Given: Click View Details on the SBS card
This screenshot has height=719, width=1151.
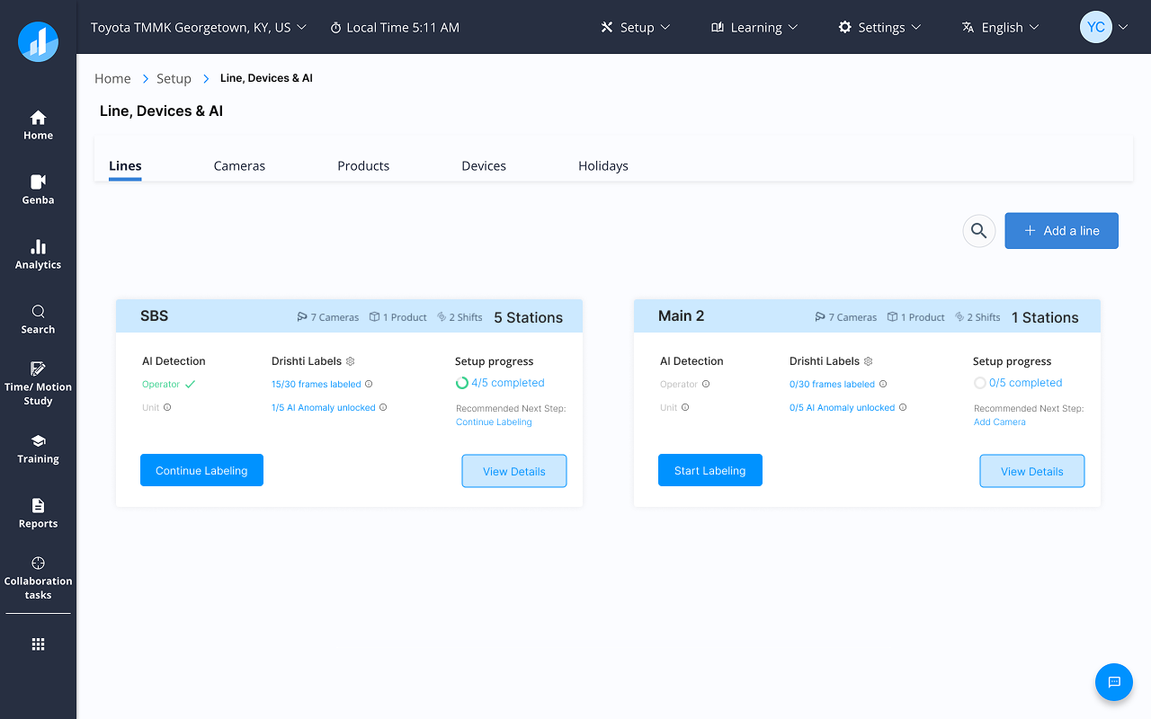Looking at the screenshot, I should click(x=514, y=471).
